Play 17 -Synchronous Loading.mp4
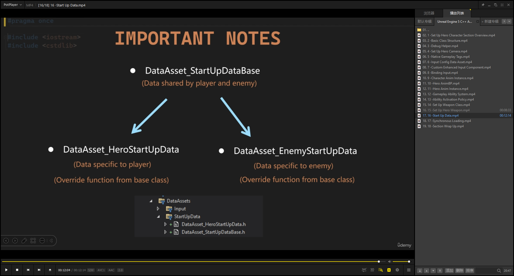The image size is (514, 276). [464, 121]
